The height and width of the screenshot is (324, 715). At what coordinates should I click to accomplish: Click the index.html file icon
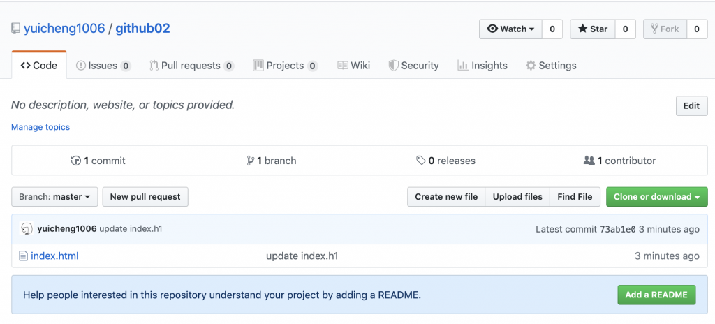coord(23,256)
